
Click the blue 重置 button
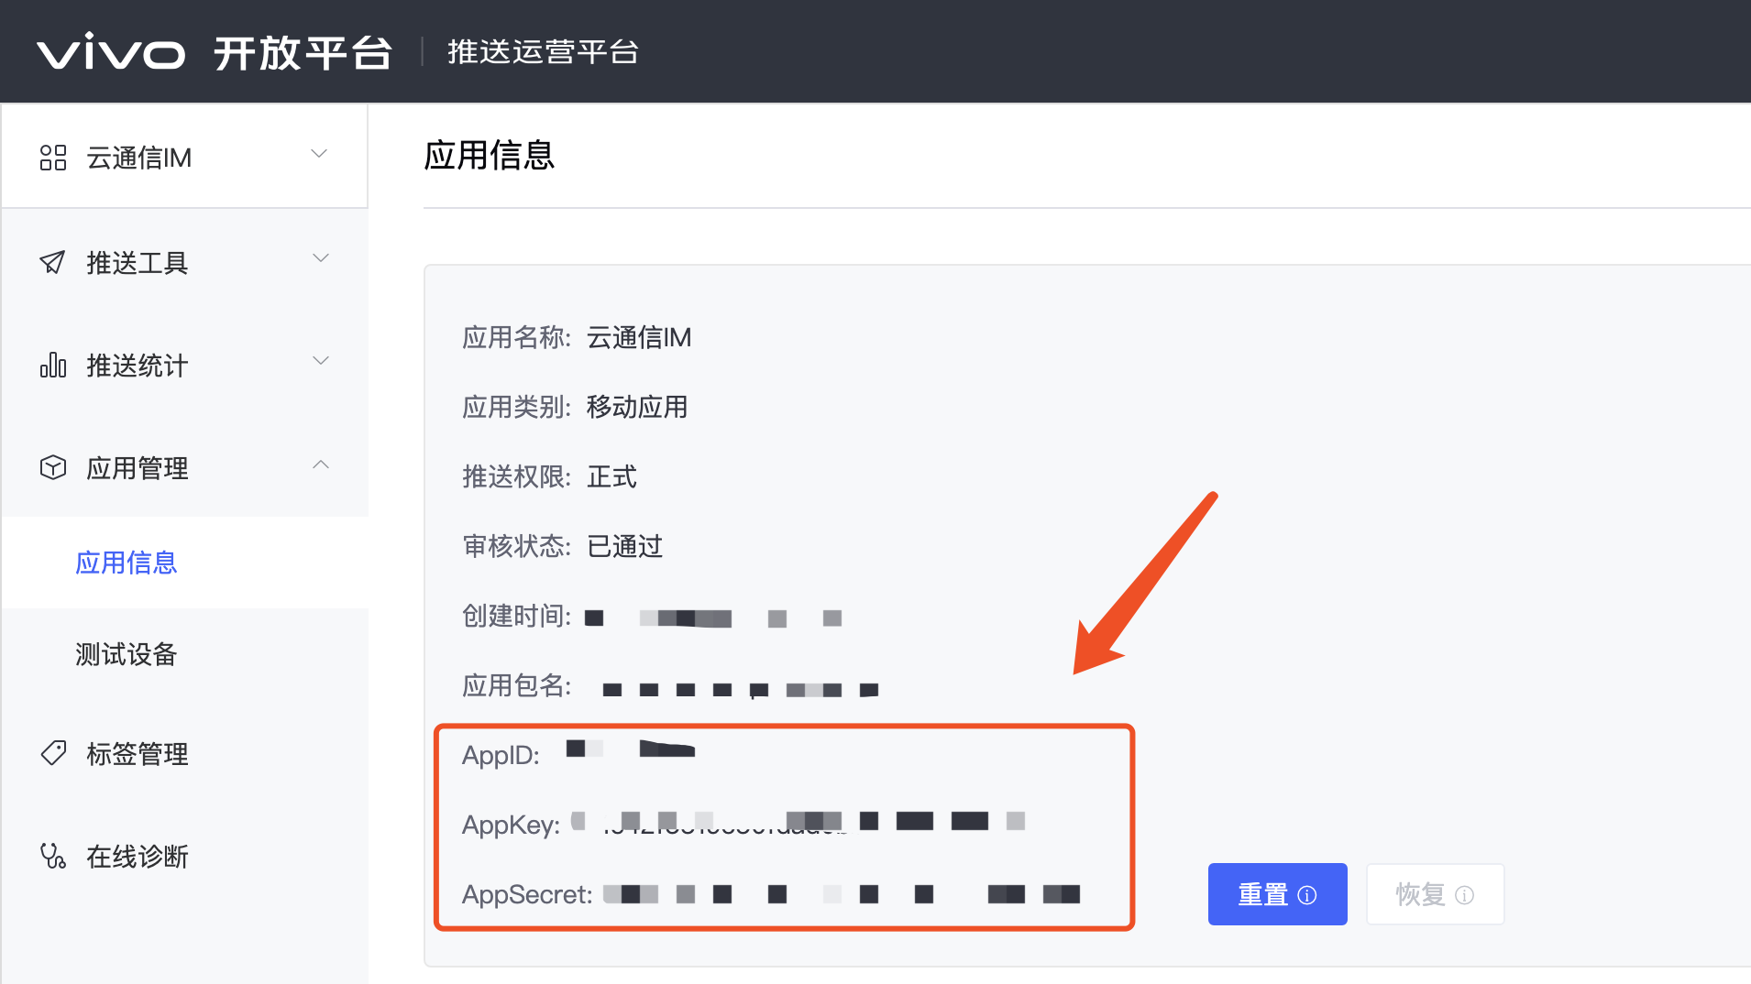[x=1277, y=894]
